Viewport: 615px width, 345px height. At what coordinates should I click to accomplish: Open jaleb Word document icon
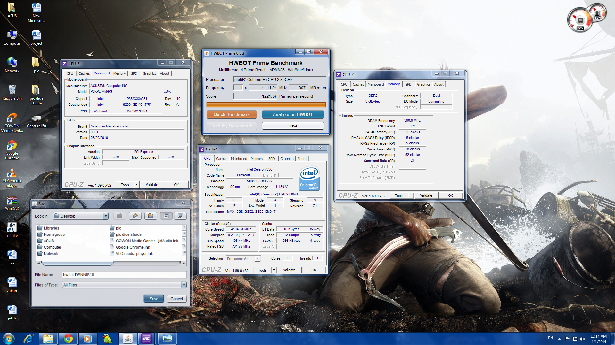click(12, 312)
